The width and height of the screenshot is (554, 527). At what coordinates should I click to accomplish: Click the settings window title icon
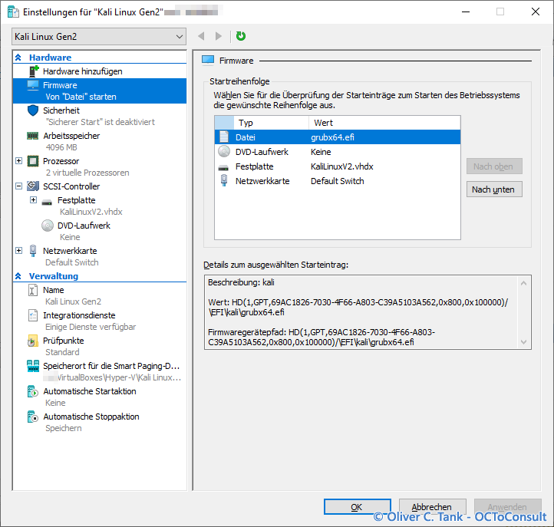[13, 12]
